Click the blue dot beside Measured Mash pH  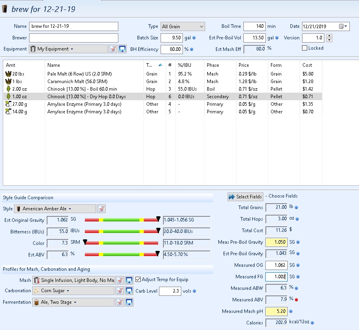291,311
